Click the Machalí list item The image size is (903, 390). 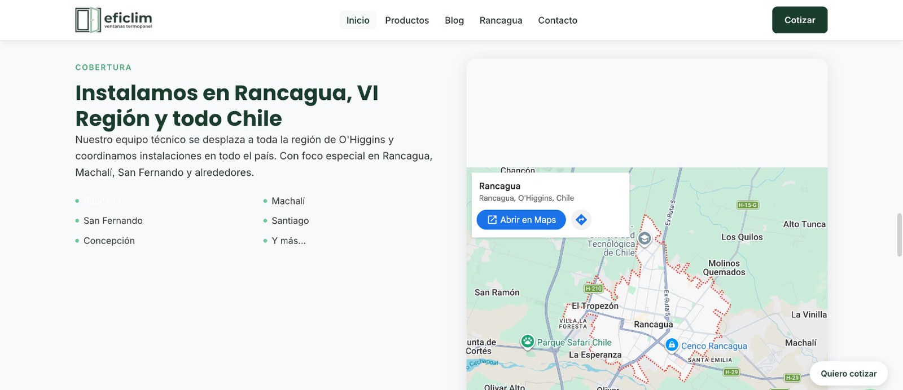click(288, 201)
